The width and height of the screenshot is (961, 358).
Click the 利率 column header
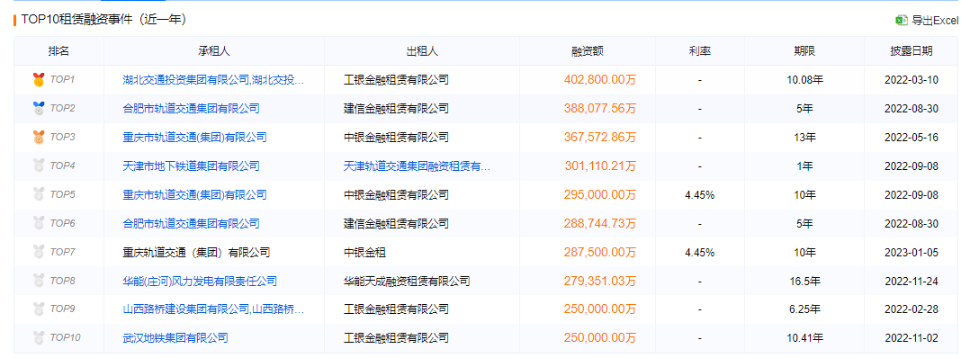click(699, 51)
